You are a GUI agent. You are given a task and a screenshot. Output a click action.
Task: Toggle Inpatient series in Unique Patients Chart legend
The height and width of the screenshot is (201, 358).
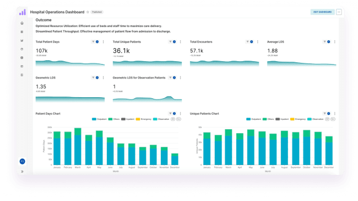282,119
